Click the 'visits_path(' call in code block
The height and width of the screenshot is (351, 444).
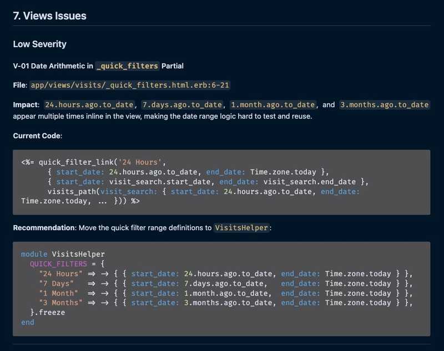pos(74,191)
